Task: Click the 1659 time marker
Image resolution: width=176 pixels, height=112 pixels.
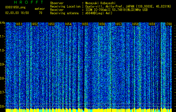Action: point(152,24)
